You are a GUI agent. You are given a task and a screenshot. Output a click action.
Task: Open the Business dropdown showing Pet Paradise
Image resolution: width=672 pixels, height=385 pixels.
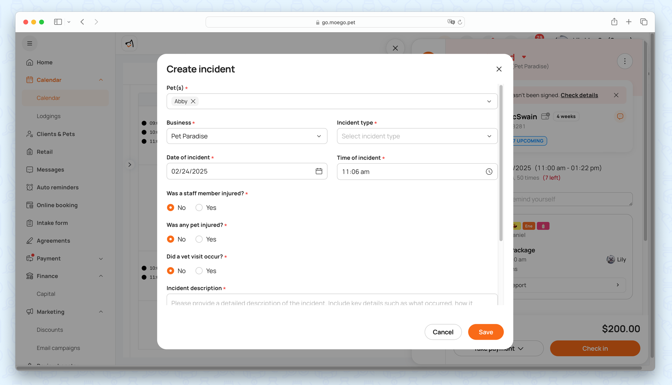coord(247,136)
